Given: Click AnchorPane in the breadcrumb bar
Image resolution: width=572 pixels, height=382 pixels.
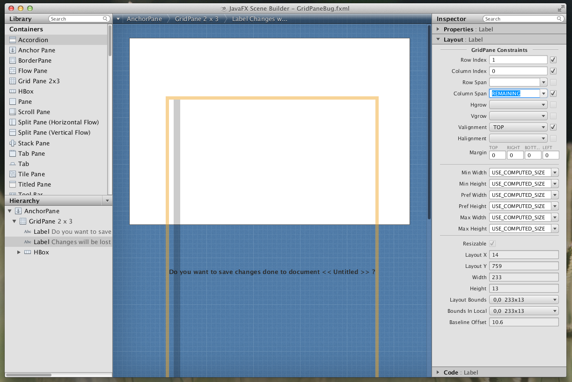Looking at the screenshot, I should click(x=143, y=19).
